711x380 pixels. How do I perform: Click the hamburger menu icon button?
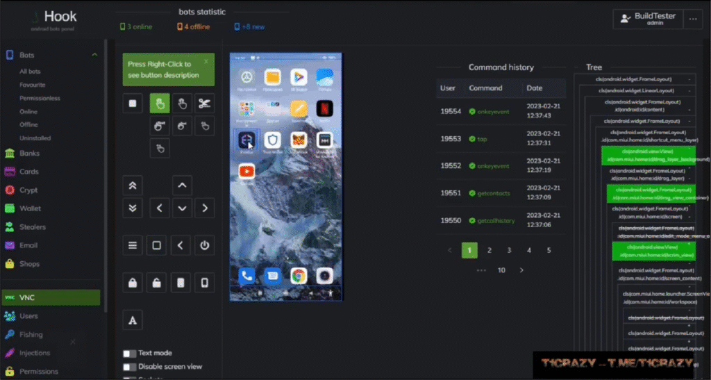tap(133, 245)
